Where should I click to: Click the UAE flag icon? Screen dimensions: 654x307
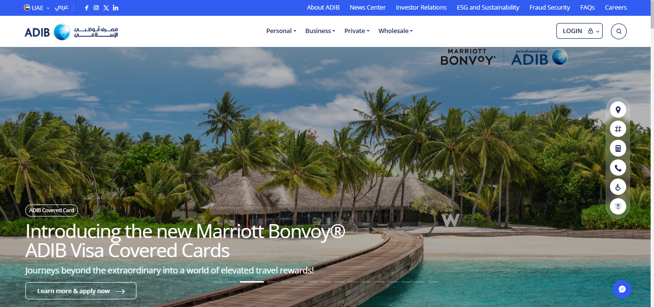[27, 8]
